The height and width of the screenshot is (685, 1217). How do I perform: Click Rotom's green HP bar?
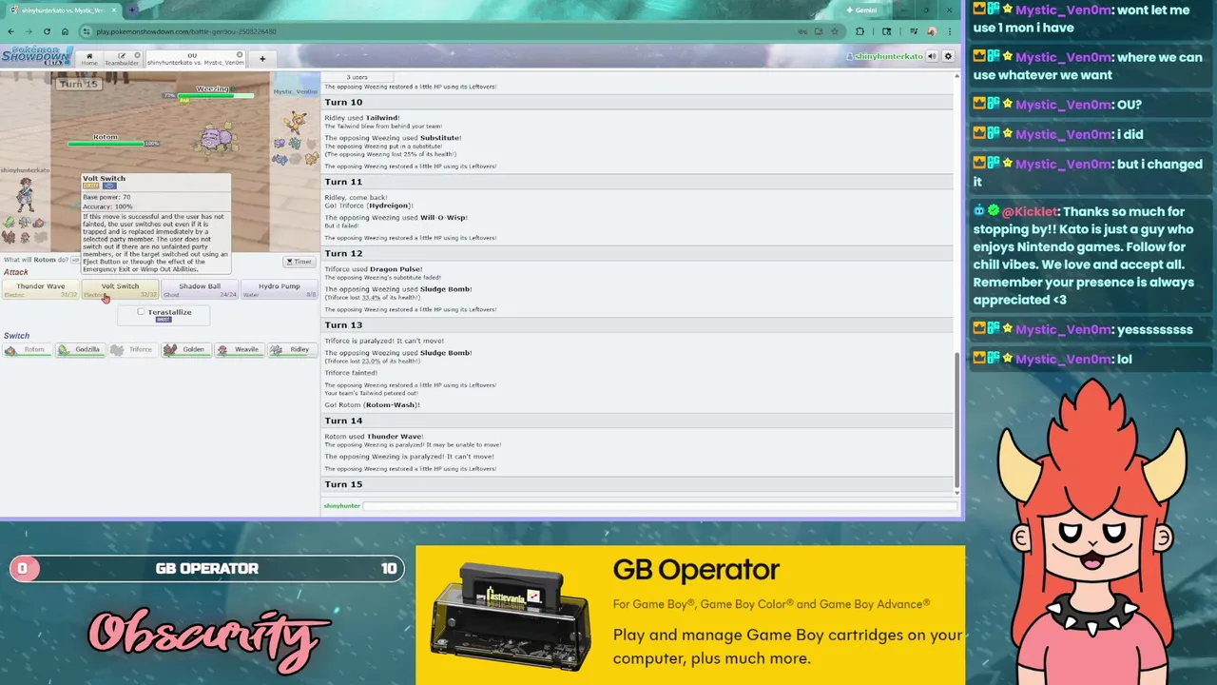point(106,144)
